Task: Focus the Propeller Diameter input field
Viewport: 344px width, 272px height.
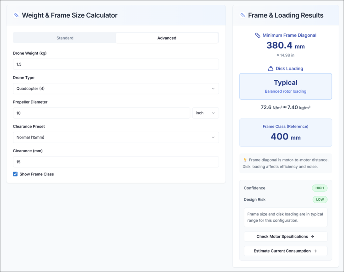Action: (101, 113)
